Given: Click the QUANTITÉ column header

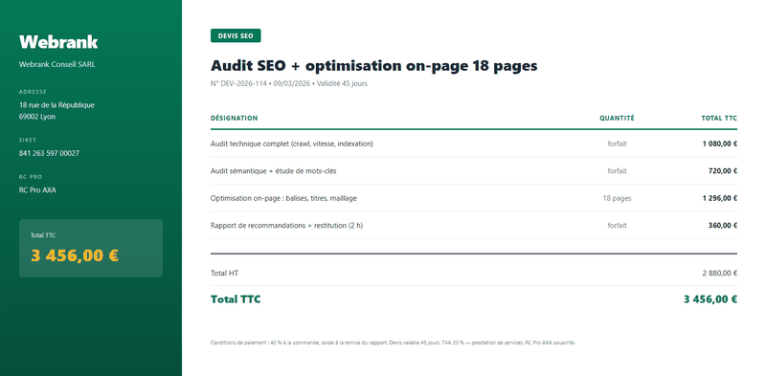Looking at the screenshot, I should [617, 119].
